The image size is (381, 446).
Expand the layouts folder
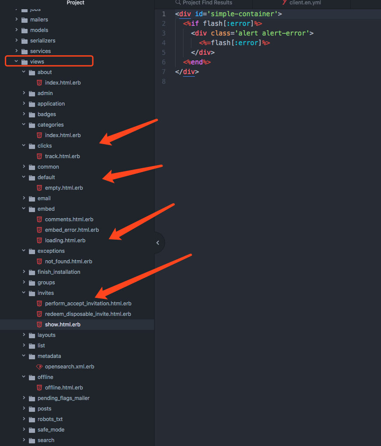click(24, 335)
